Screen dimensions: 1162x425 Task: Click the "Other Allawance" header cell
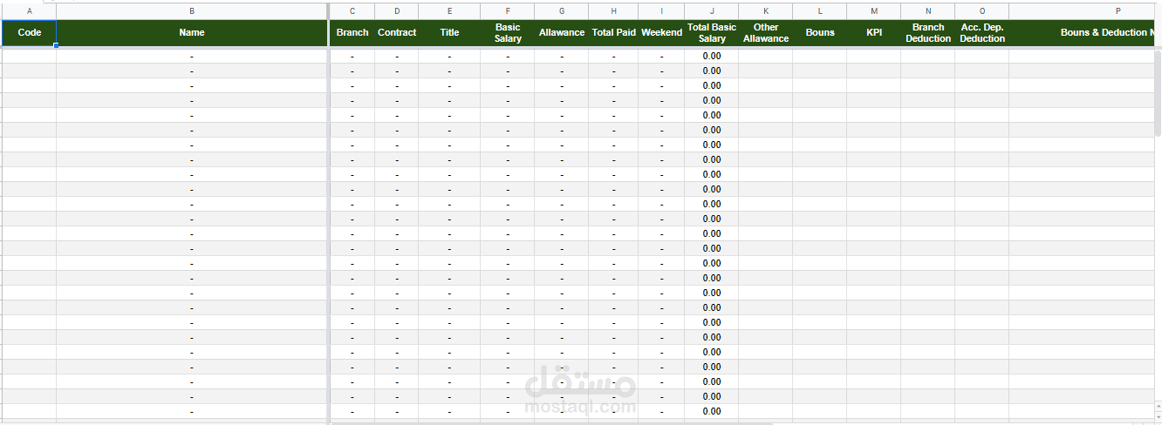click(x=766, y=33)
